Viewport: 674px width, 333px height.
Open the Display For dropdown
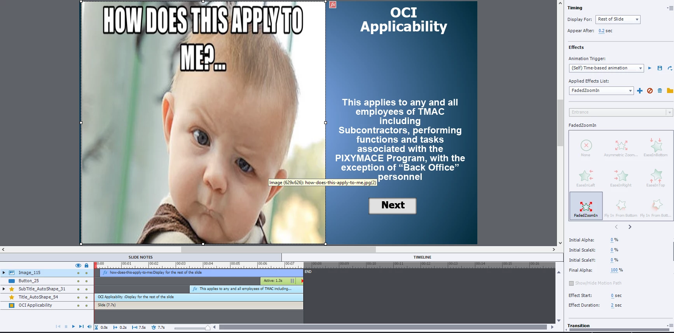coord(618,19)
